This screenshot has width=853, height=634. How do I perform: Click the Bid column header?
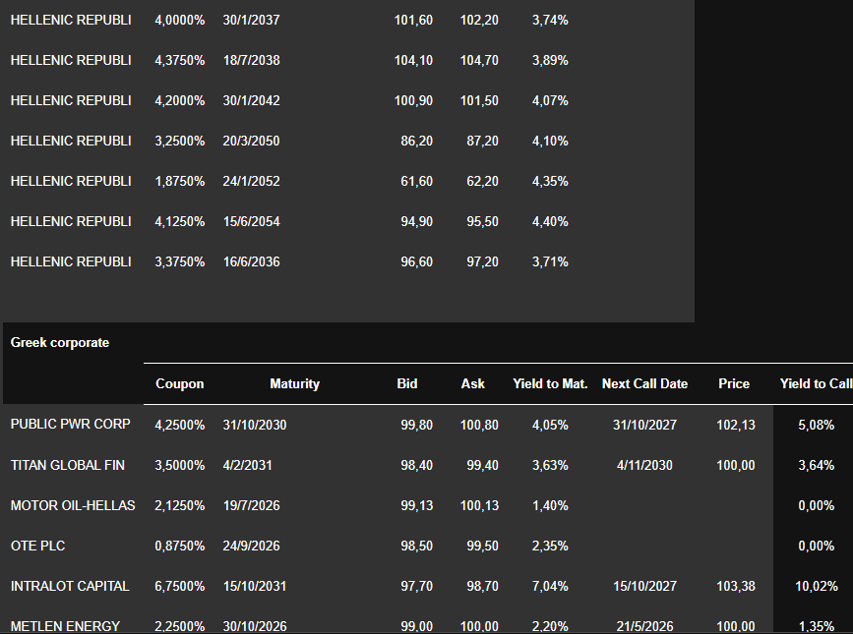point(407,384)
